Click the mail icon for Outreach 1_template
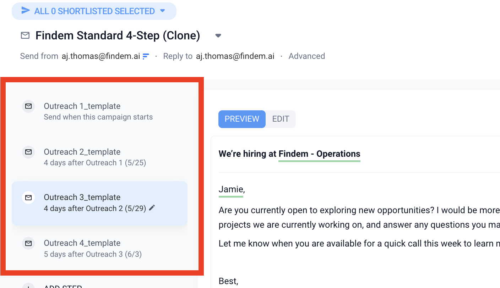The width and height of the screenshot is (500, 288). click(x=28, y=106)
